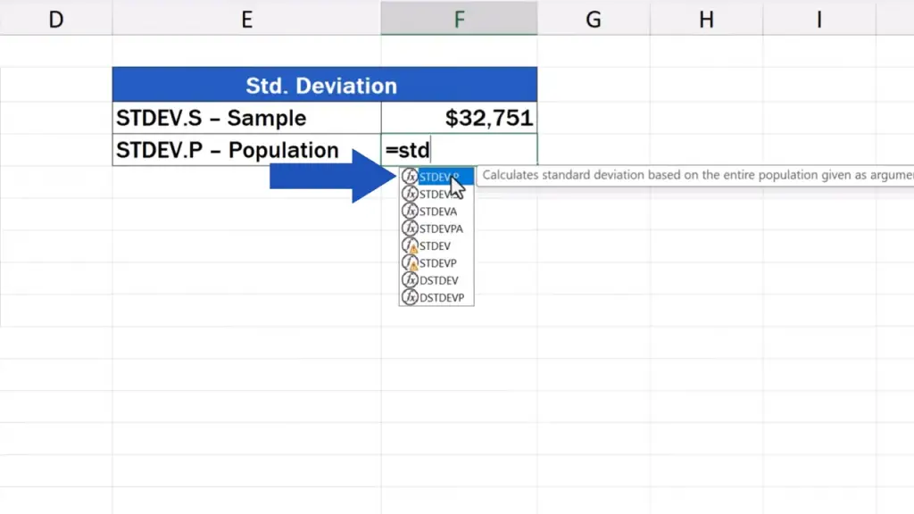Click the fx icon beside DSTDEV
The width and height of the screenshot is (914, 514).
[410, 280]
